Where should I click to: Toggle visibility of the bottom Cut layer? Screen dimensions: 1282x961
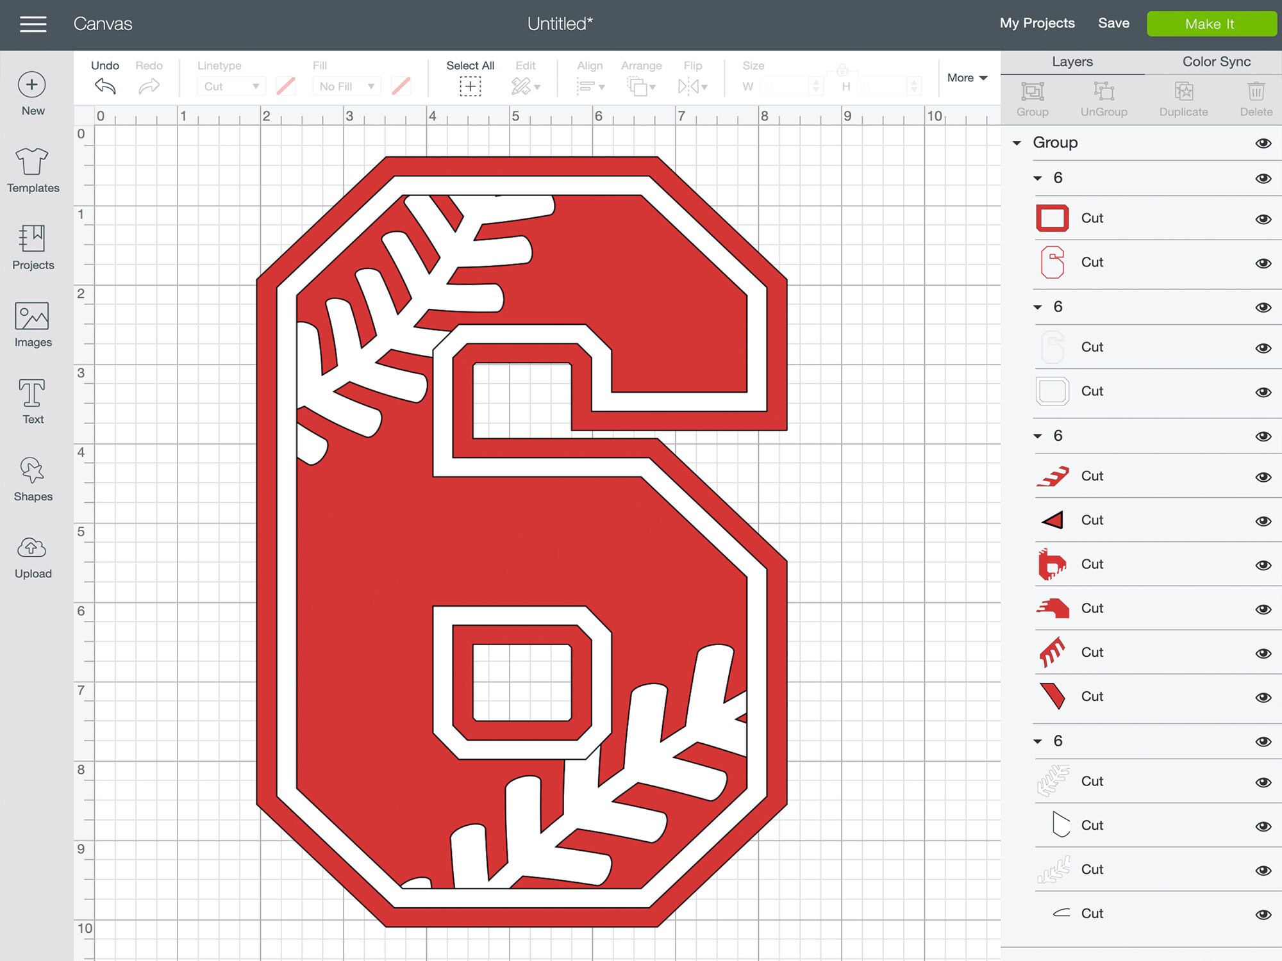1262,913
